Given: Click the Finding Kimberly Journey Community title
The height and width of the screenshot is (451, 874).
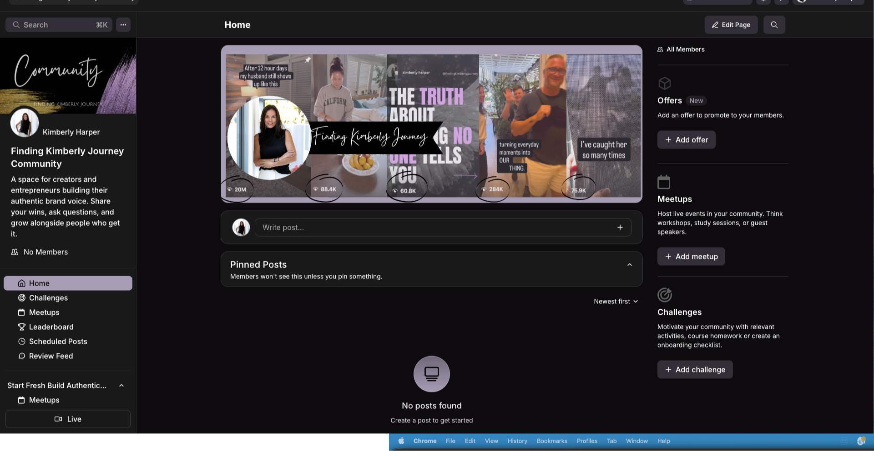Looking at the screenshot, I should point(67,157).
